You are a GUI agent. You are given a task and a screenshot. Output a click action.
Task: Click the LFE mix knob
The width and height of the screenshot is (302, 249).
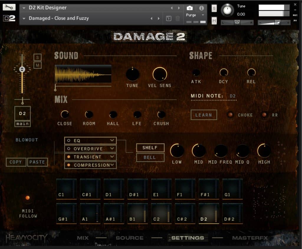[137, 114]
